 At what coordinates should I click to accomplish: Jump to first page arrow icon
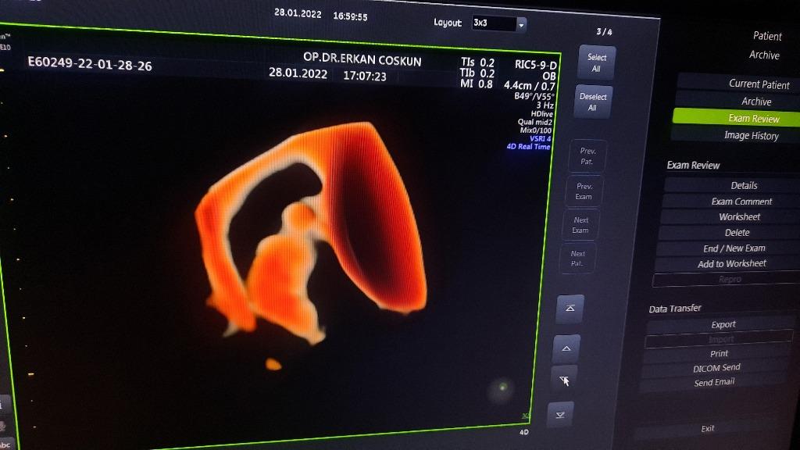pyautogui.click(x=569, y=309)
